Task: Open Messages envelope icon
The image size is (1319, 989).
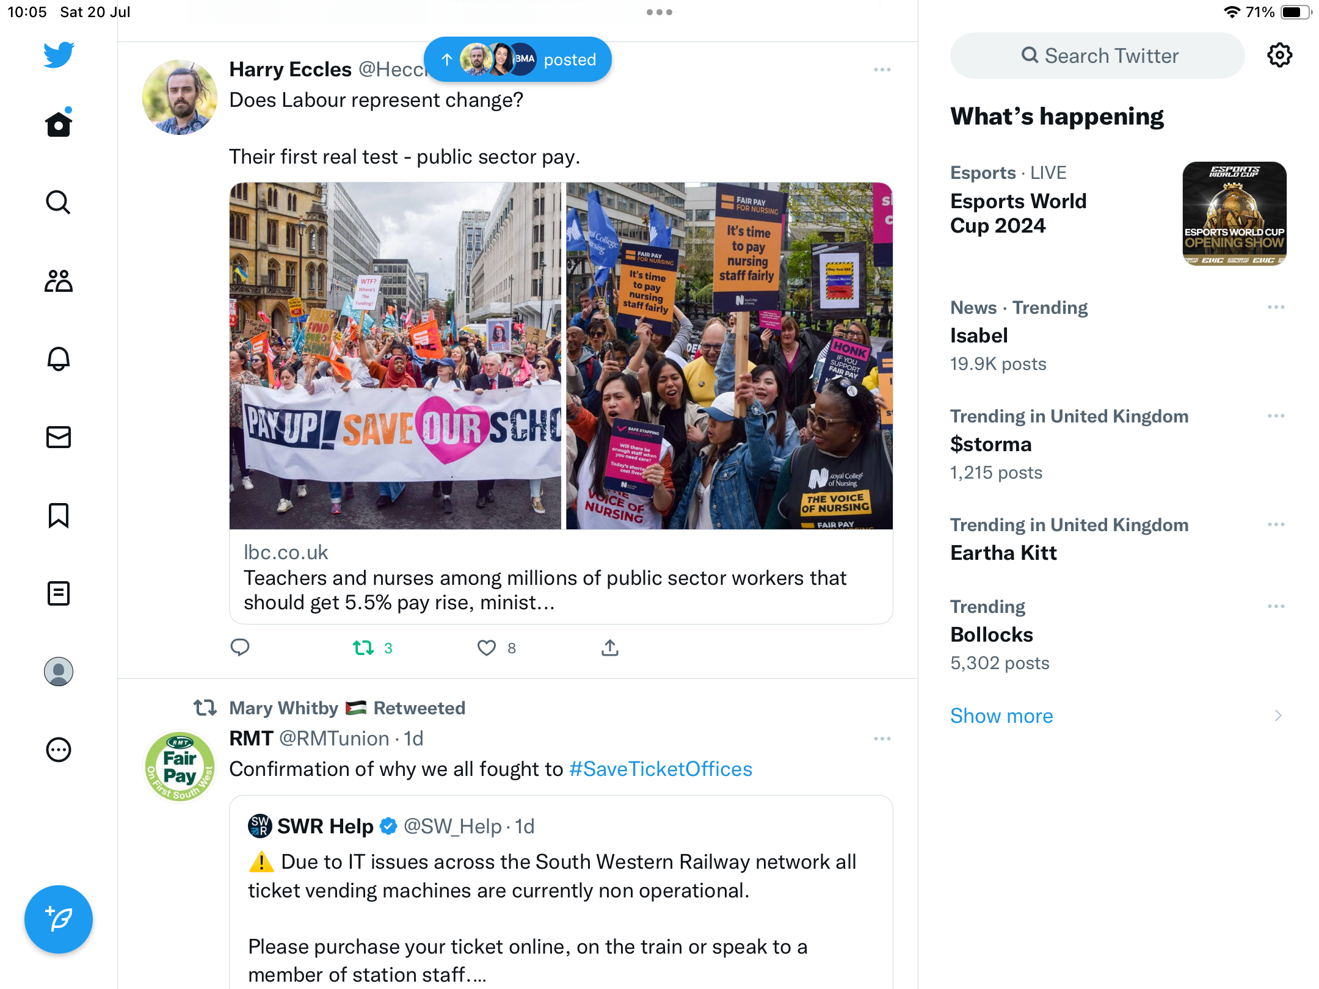Action: pyautogui.click(x=59, y=437)
